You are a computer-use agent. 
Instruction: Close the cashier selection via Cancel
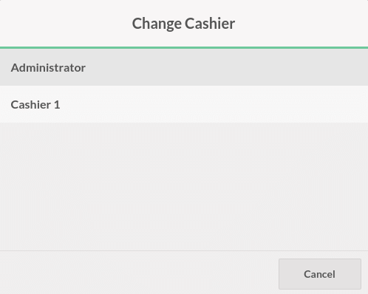(320, 274)
